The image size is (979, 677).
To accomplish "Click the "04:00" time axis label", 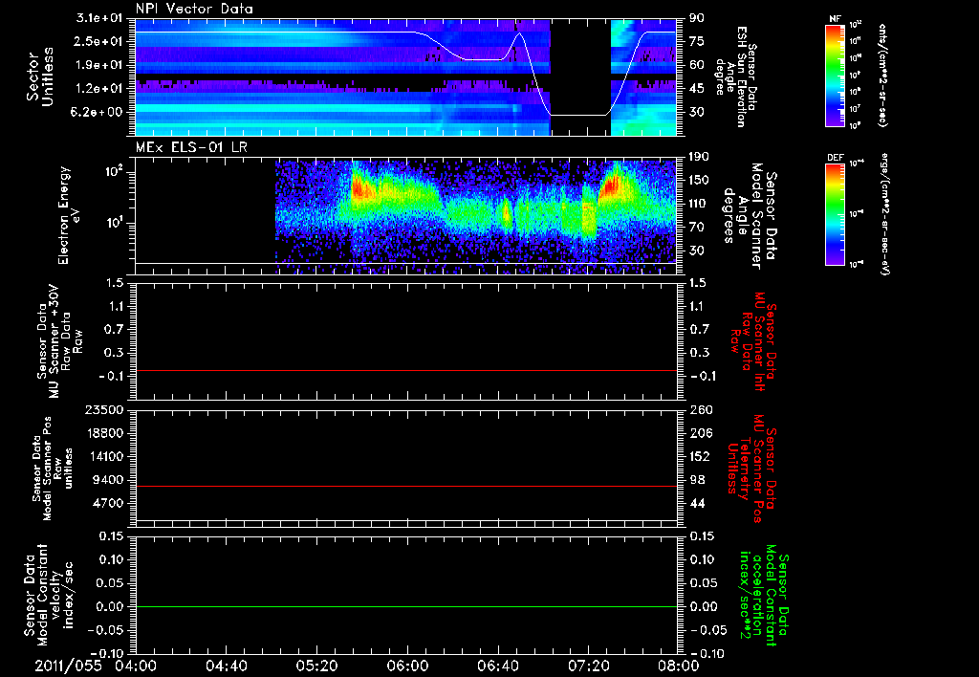I will point(136,666).
